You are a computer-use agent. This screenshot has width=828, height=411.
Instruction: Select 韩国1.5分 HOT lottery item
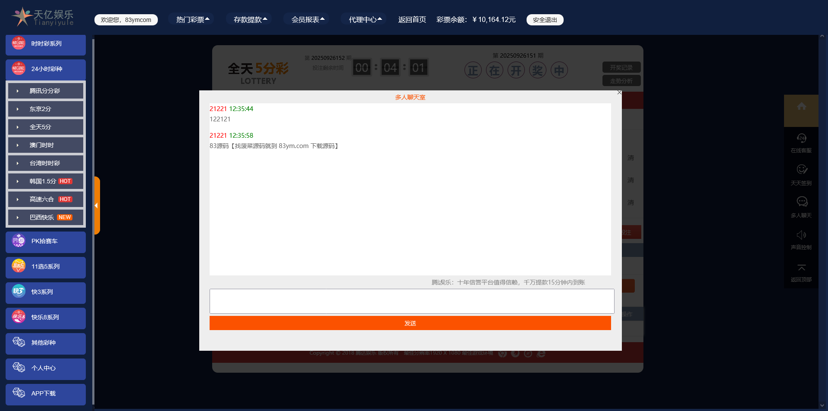[x=46, y=181]
